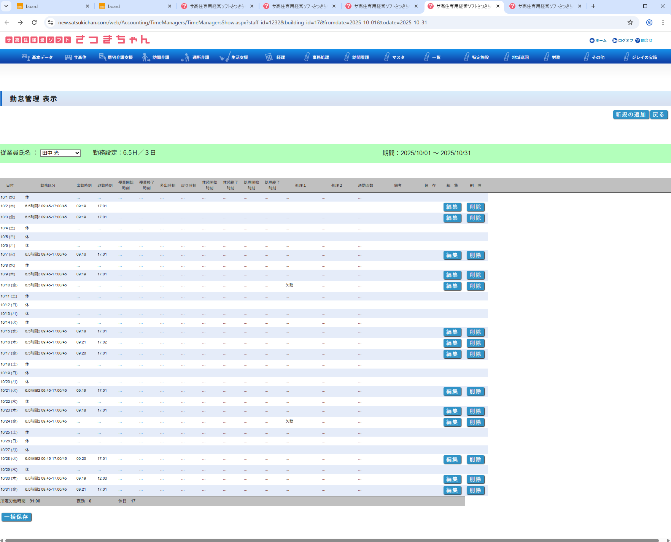Open the 訪問介護 menu

[x=156, y=57]
